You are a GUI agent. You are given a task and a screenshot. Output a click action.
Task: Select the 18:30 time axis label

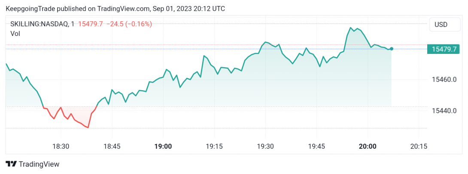click(61, 146)
